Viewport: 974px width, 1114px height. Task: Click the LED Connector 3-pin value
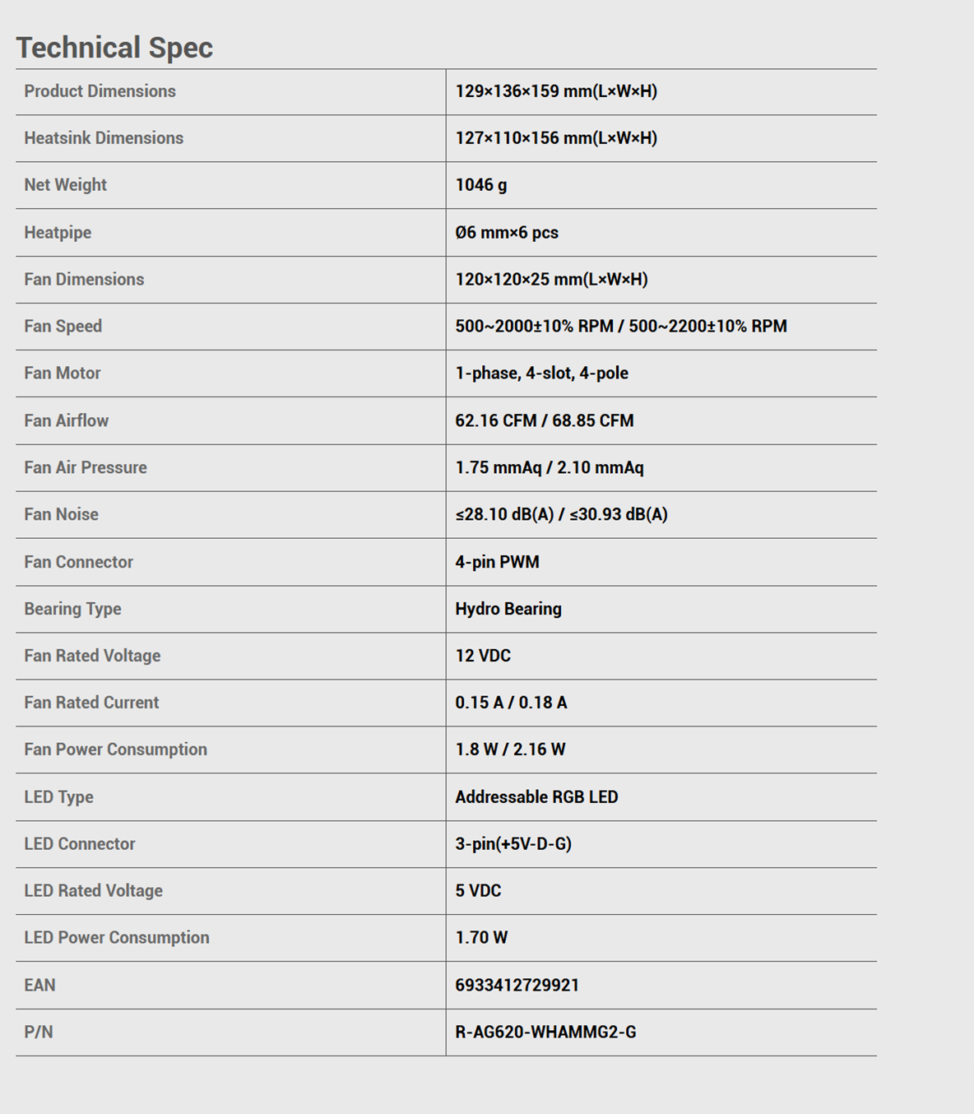click(513, 843)
